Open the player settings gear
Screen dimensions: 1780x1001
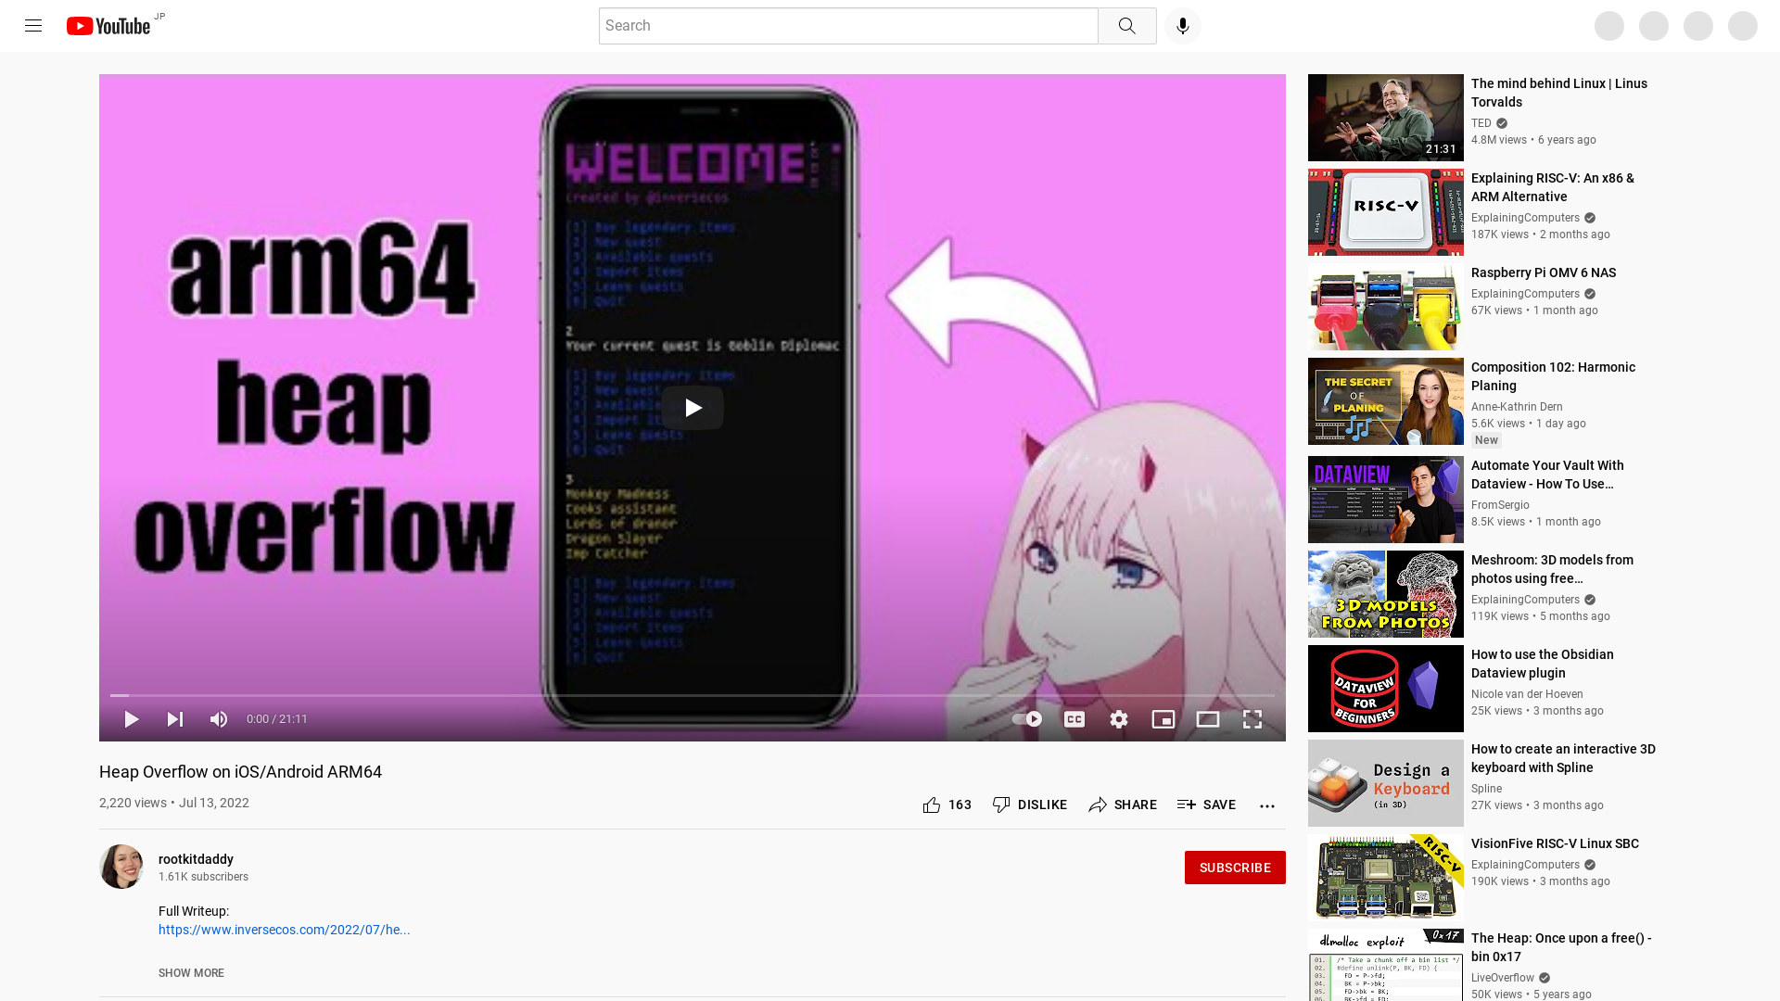tap(1119, 719)
